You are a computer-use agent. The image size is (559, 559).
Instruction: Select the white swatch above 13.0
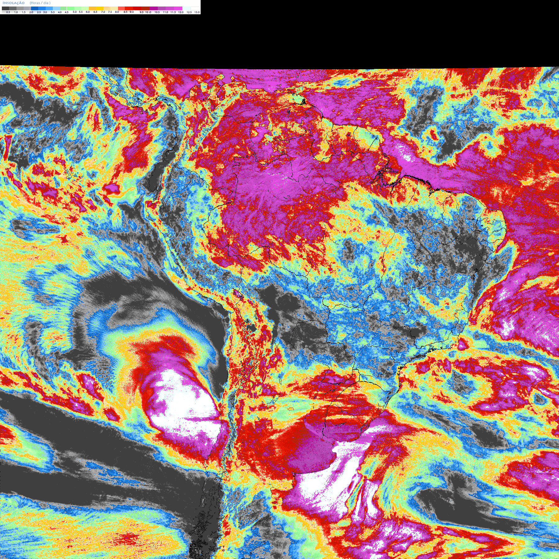pos(195,8)
